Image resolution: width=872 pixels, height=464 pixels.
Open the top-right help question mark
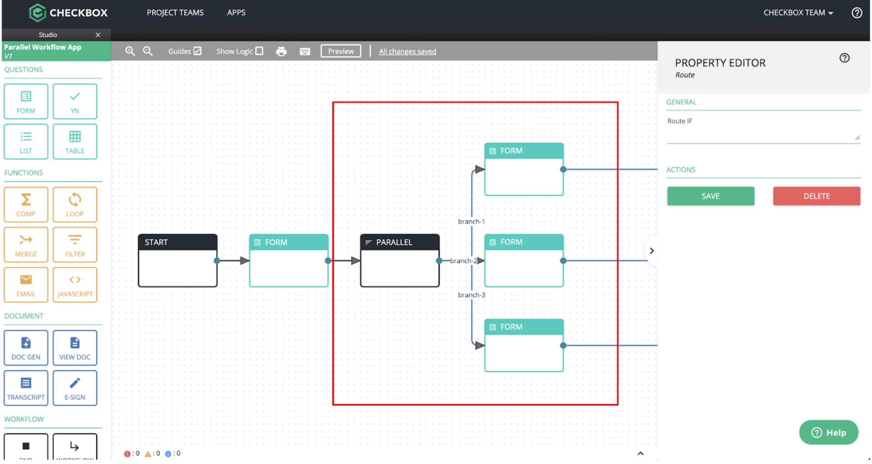tap(857, 13)
